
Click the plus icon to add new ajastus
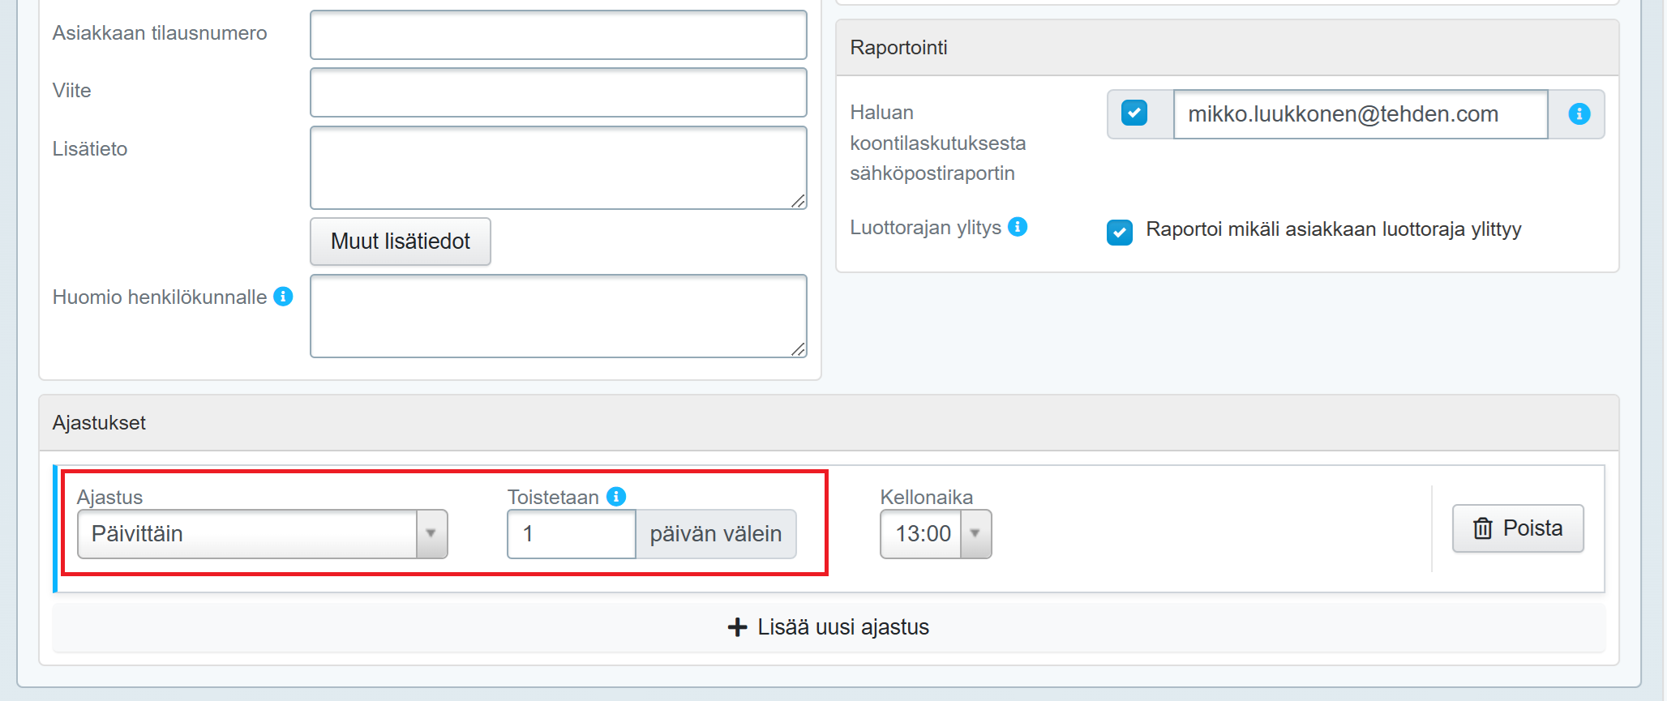737,627
